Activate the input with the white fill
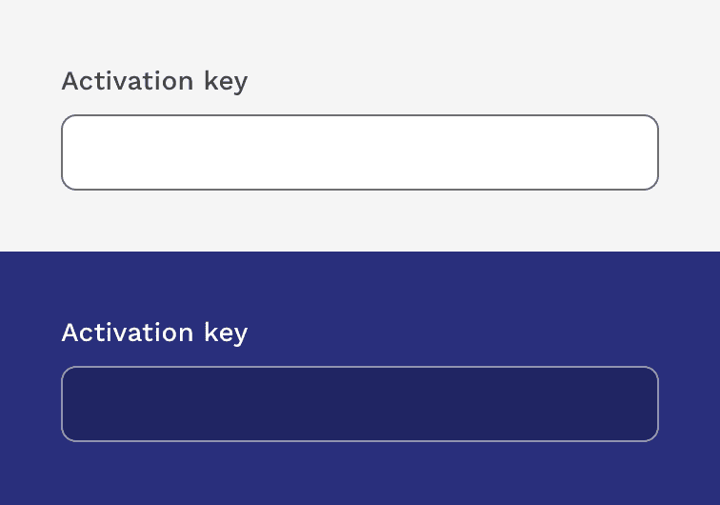This screenshot has height=505, width=720. [x=360, y=152]
